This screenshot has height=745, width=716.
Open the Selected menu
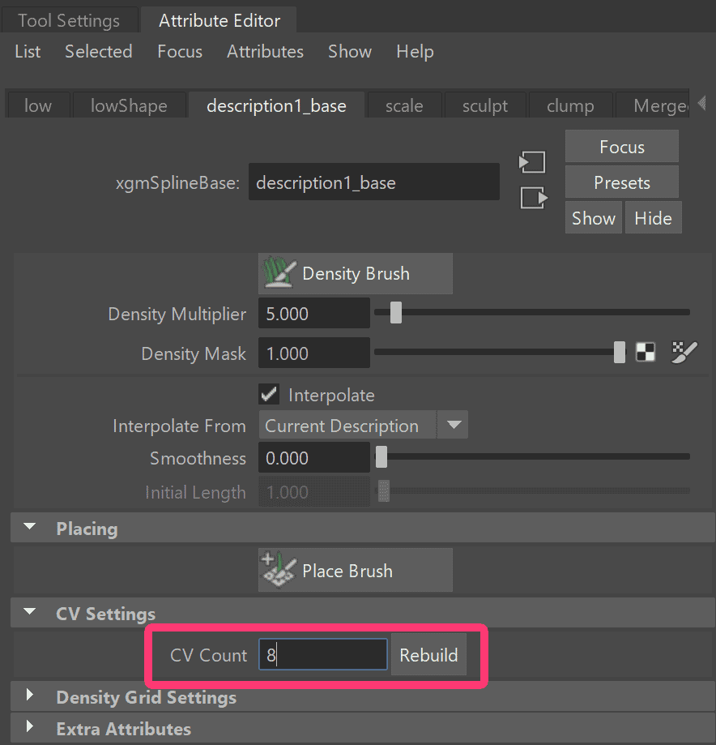pyautogui.click(x=98, y=51)
